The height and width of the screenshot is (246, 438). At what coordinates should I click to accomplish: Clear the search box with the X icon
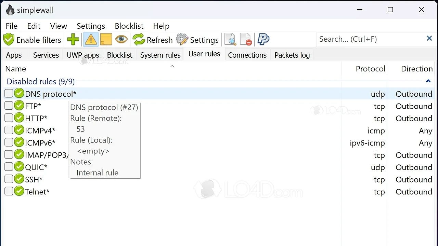[429, 39]
